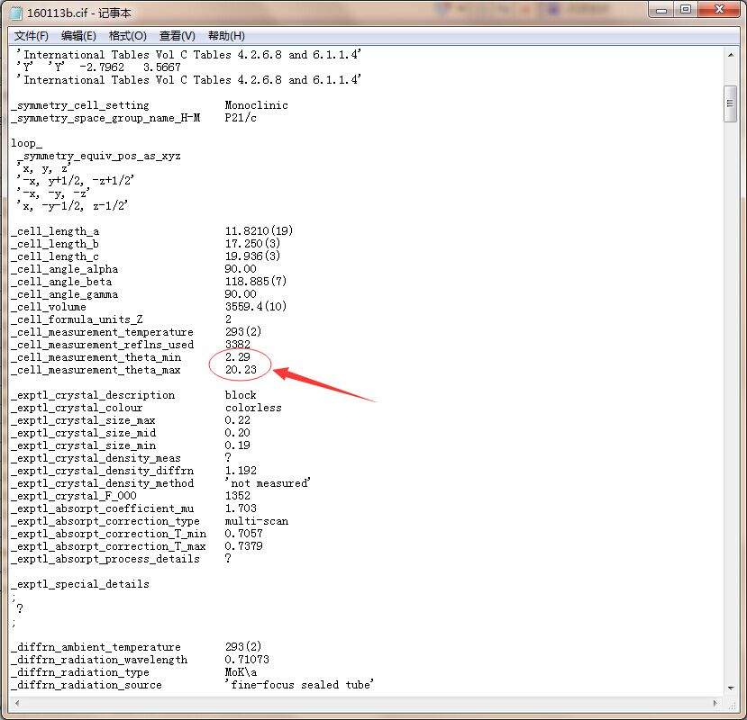Click the cell volume value '3559.4(10)'

(x=256, y=307)
